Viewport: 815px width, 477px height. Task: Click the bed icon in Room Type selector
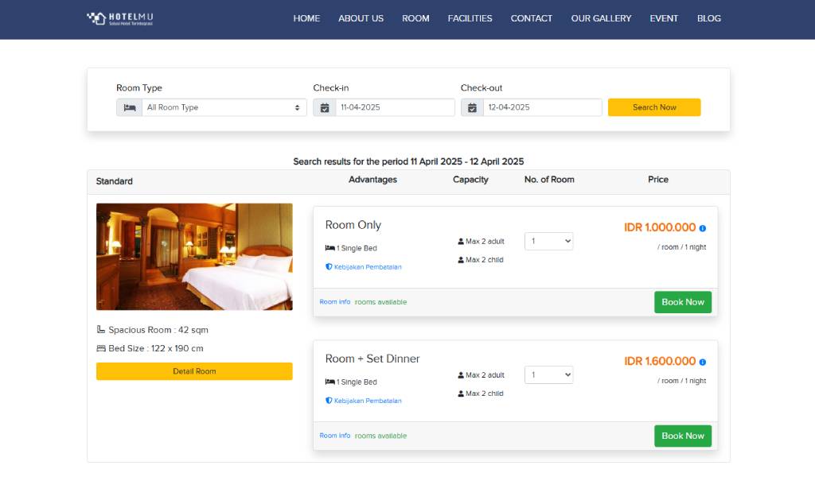click(x=129, y=107)
